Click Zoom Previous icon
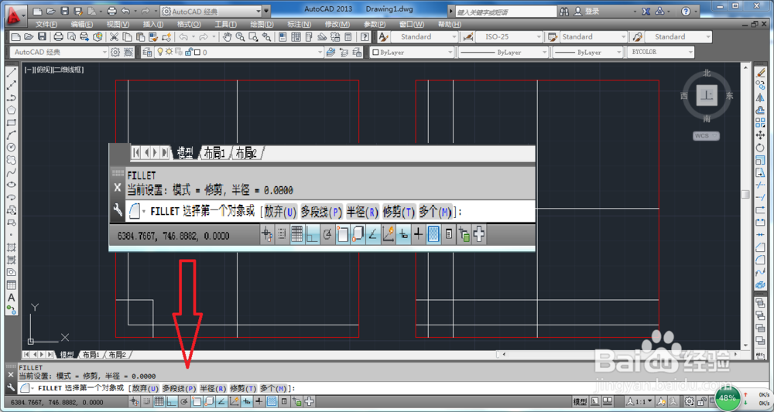The height and width of the screenshot is (412, 774). pyautogui.click(x=266, y=36)
